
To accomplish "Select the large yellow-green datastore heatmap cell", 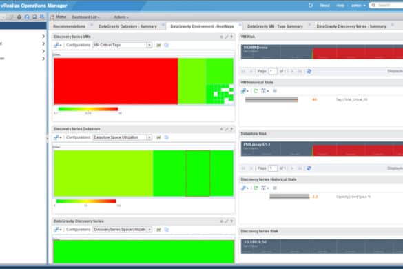I will coord(103,173).
